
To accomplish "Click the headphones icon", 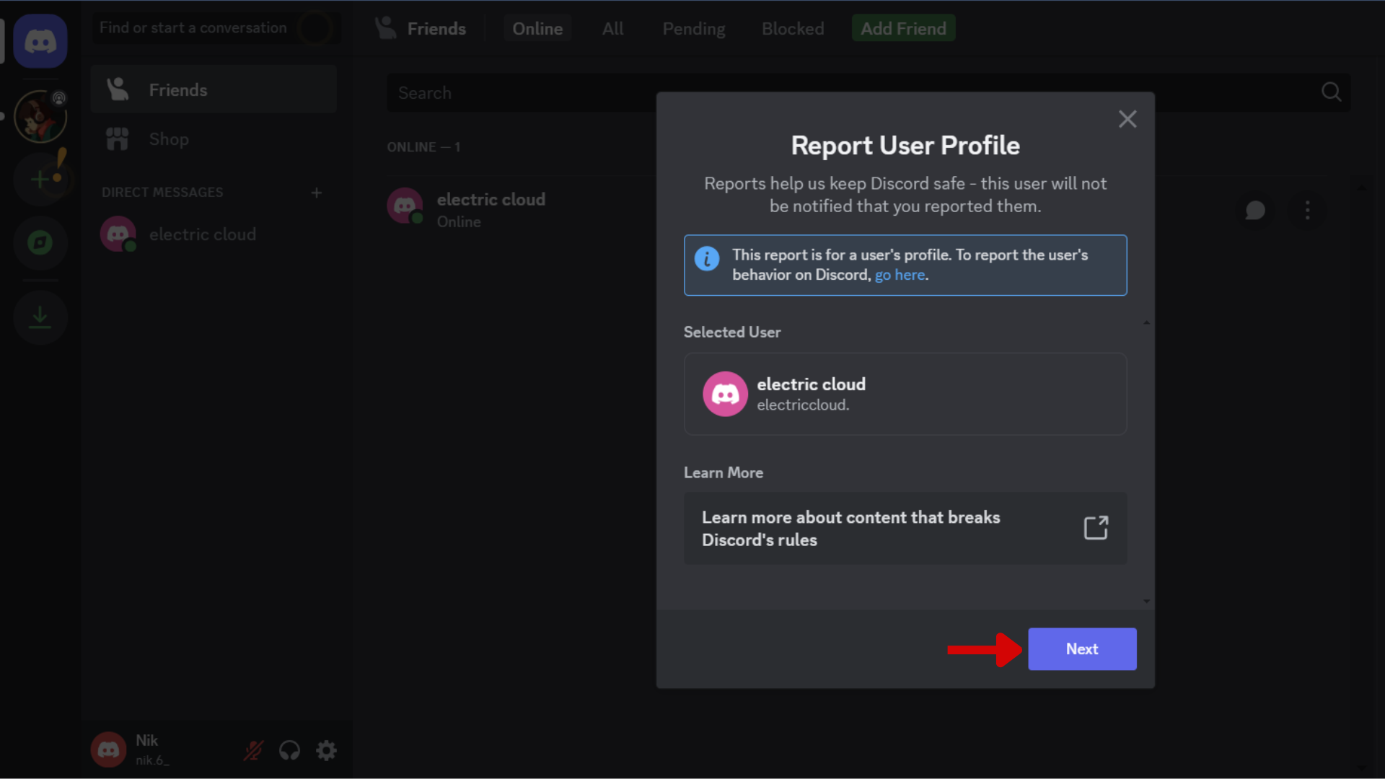I will [290, 750].
